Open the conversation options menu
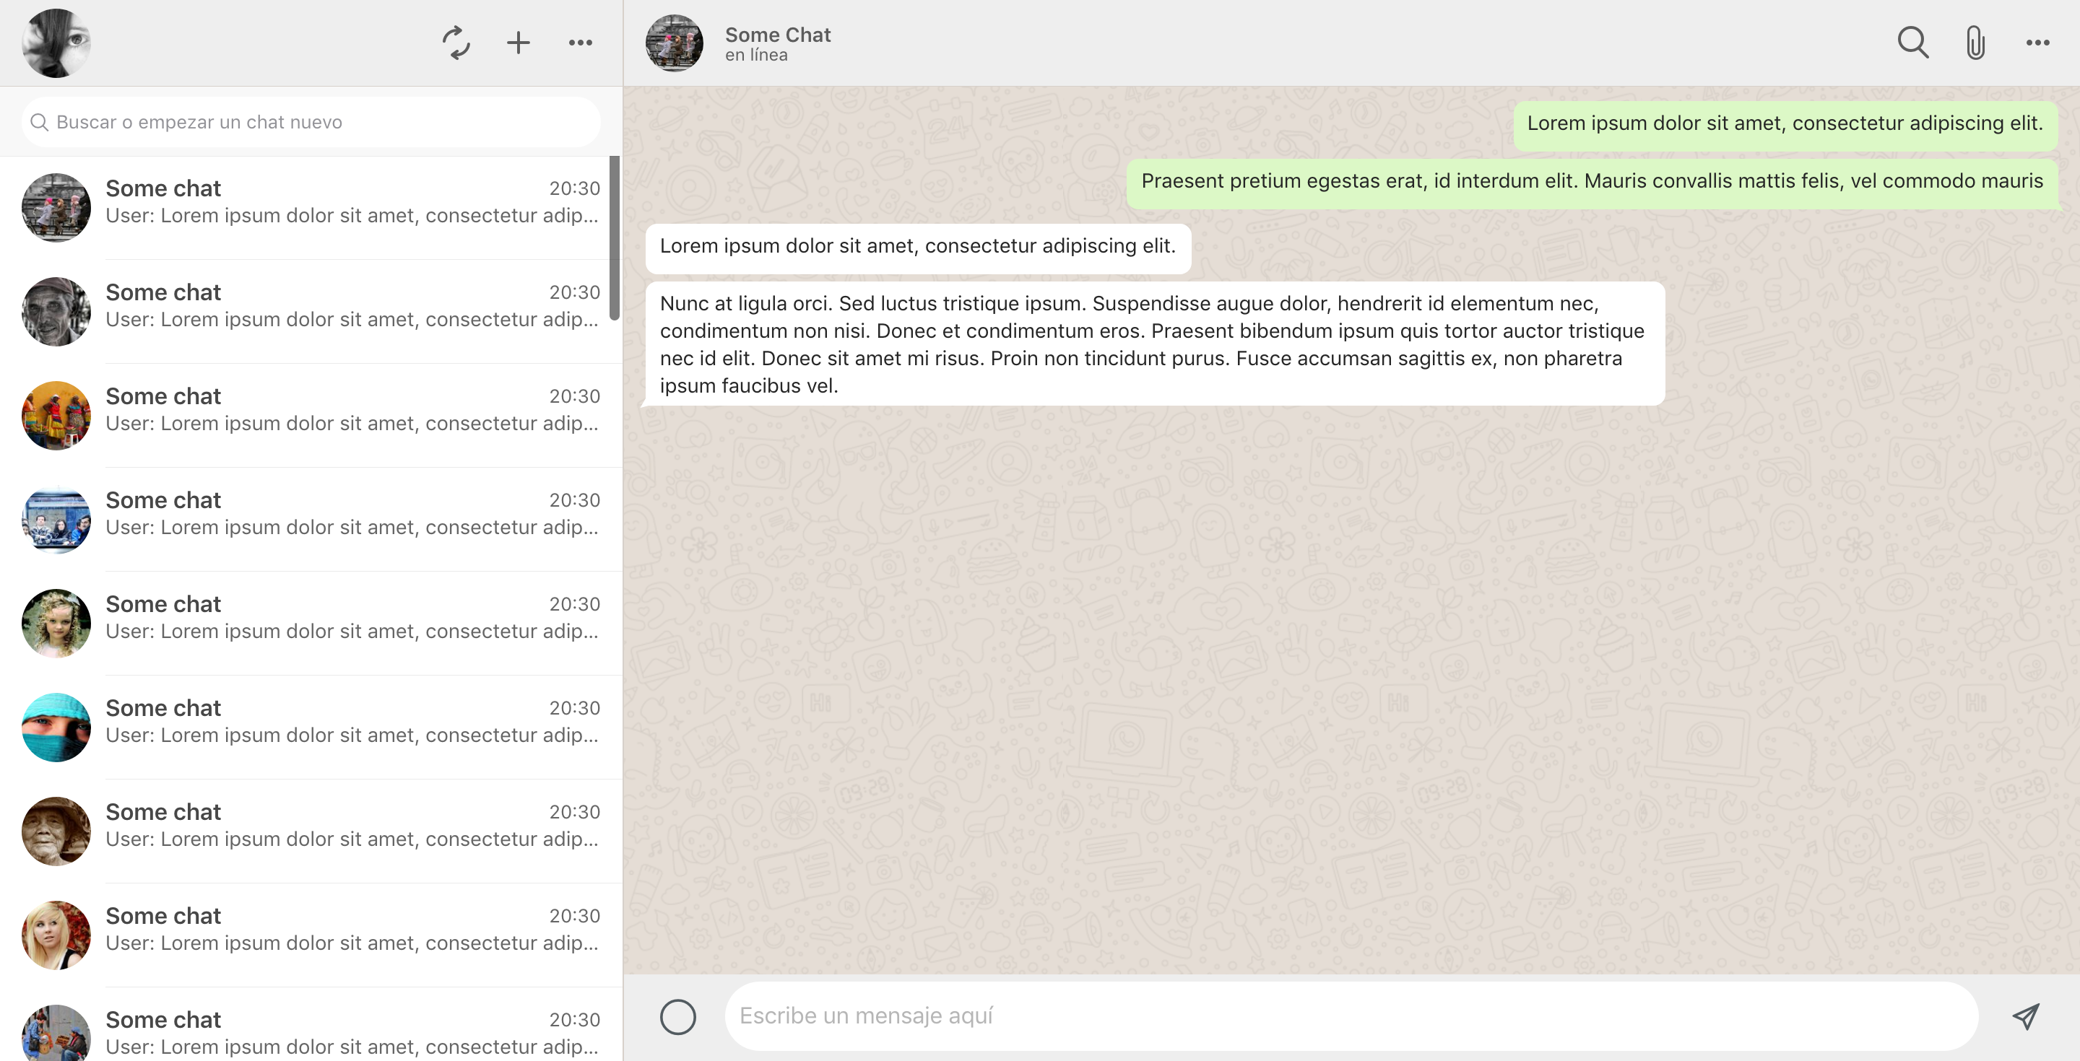Image resolution: width=2080 pixels, height=1061 pixels. click(2037, 43)
